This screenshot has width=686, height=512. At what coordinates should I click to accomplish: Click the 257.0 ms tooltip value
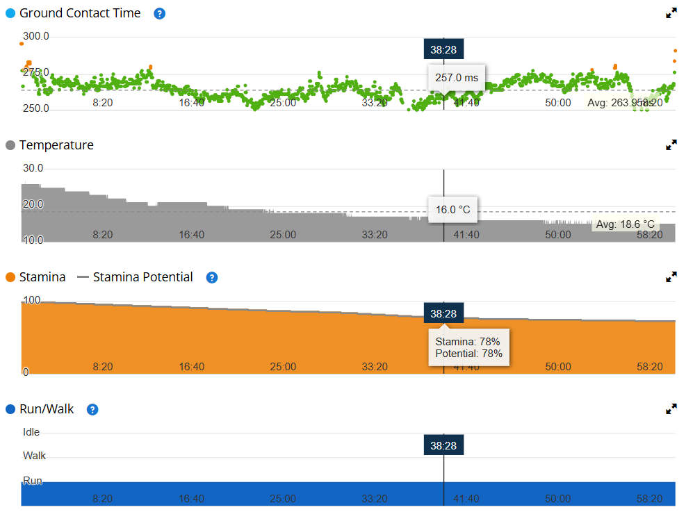457,78
